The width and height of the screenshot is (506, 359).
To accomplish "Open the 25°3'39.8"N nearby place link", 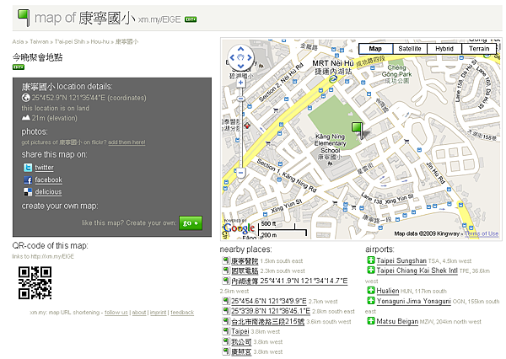I will coord(271,311).
